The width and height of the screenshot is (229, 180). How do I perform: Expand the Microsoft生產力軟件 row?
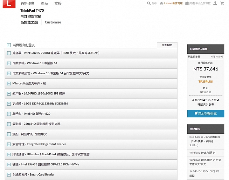pyautogui.click(x=91, y=83)
